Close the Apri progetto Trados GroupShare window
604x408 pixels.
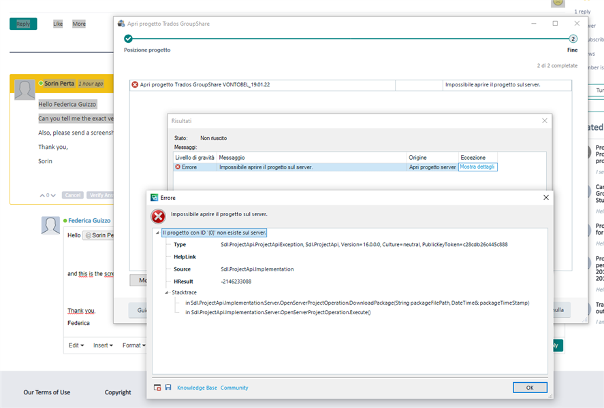tap(577, 23)
